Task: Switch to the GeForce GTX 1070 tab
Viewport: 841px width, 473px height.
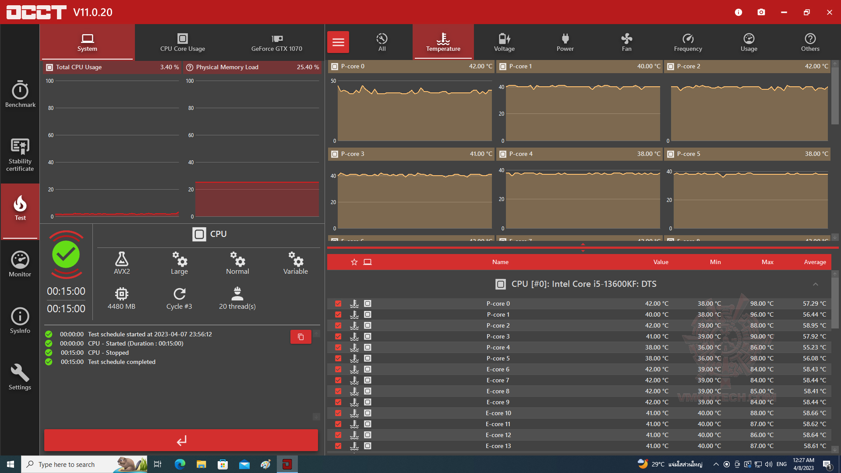Action: 276,42
